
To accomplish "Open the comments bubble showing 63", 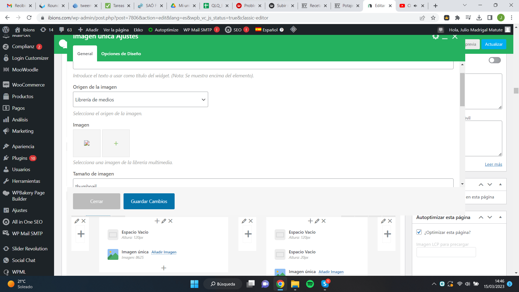I will coord(66,30).
